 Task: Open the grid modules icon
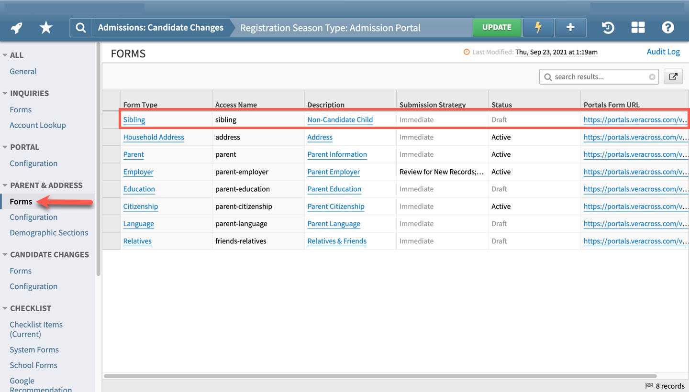tap(638, 28)
